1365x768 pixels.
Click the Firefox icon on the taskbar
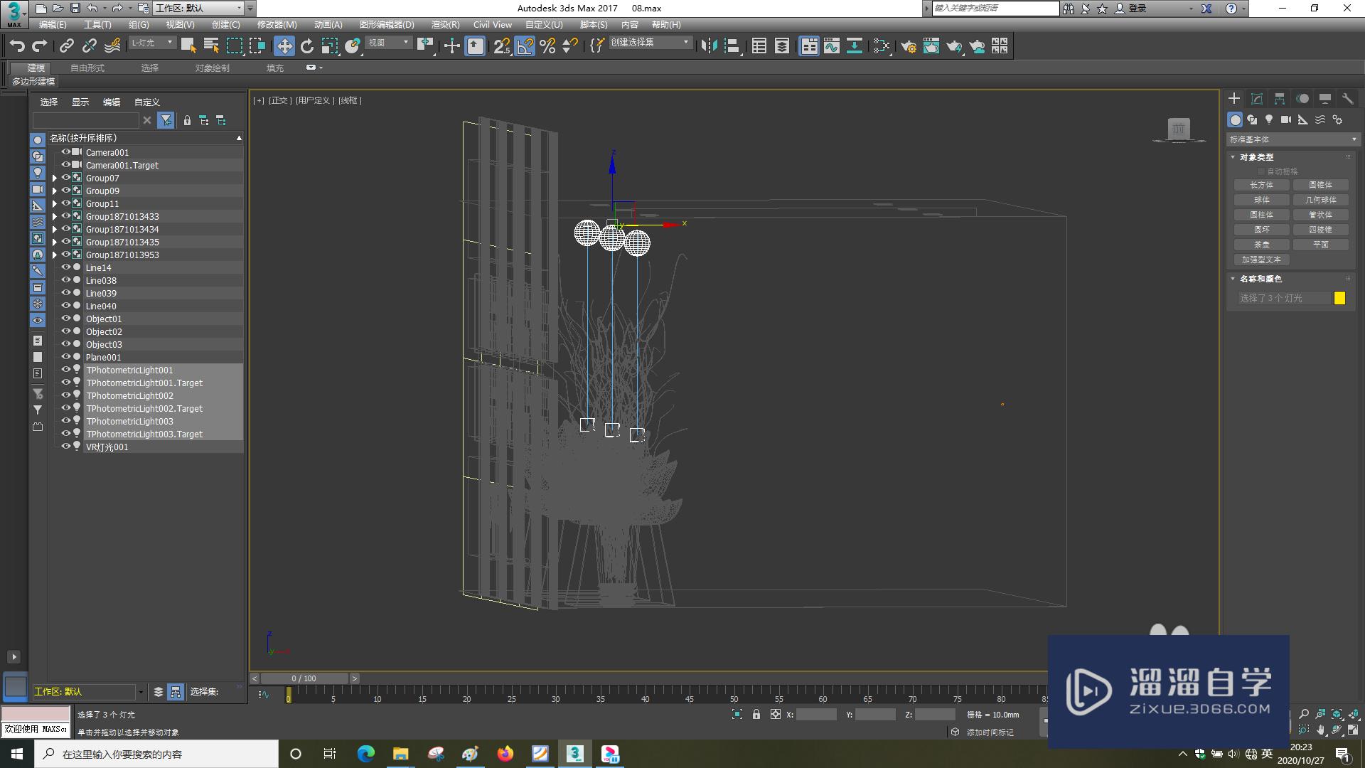tap(505, 754)
